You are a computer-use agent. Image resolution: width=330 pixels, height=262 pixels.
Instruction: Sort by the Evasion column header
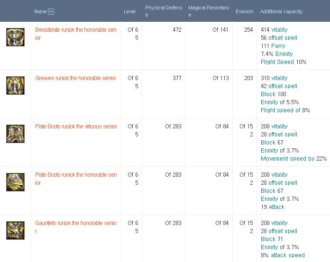click(244, 11)
